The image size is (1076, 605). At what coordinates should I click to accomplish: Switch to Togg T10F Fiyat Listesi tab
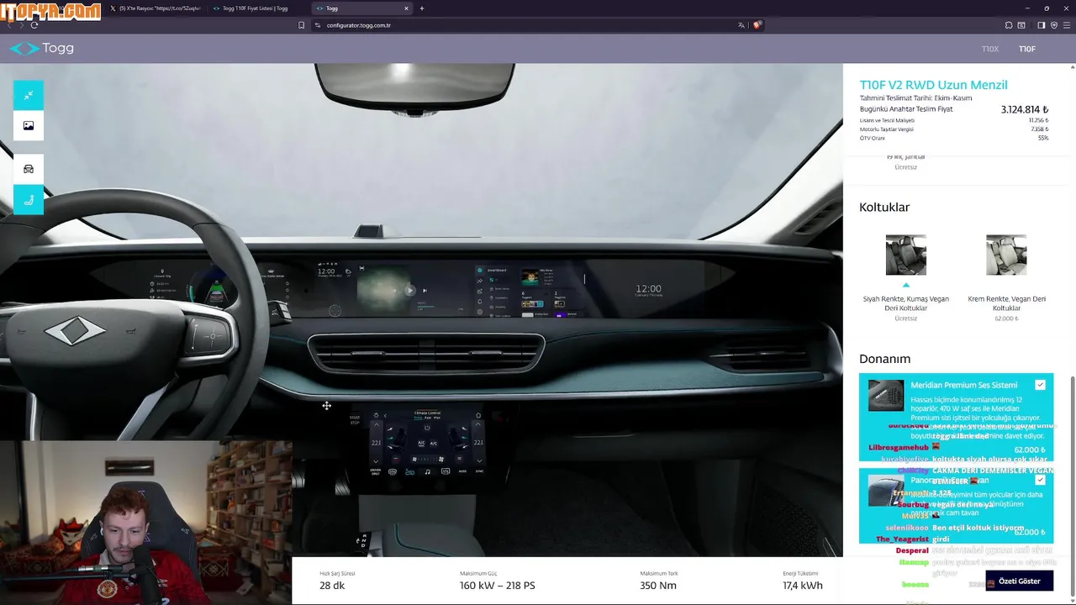click(x=256, y=8)
